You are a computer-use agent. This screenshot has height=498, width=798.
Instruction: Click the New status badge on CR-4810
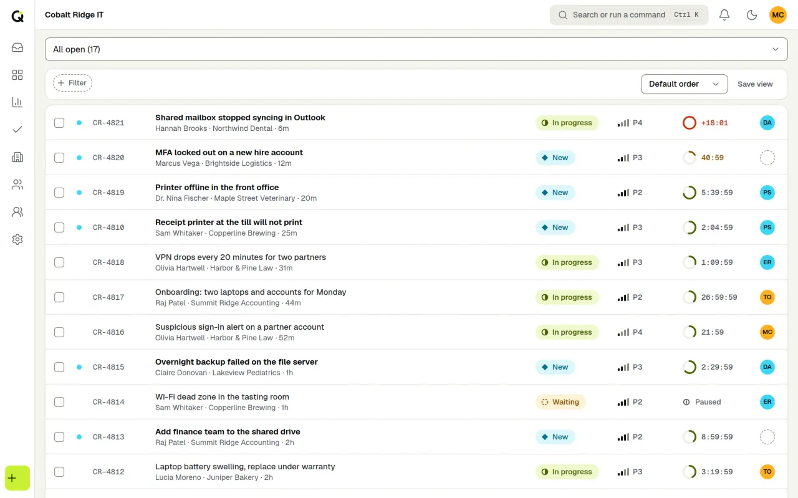[555, 227]
